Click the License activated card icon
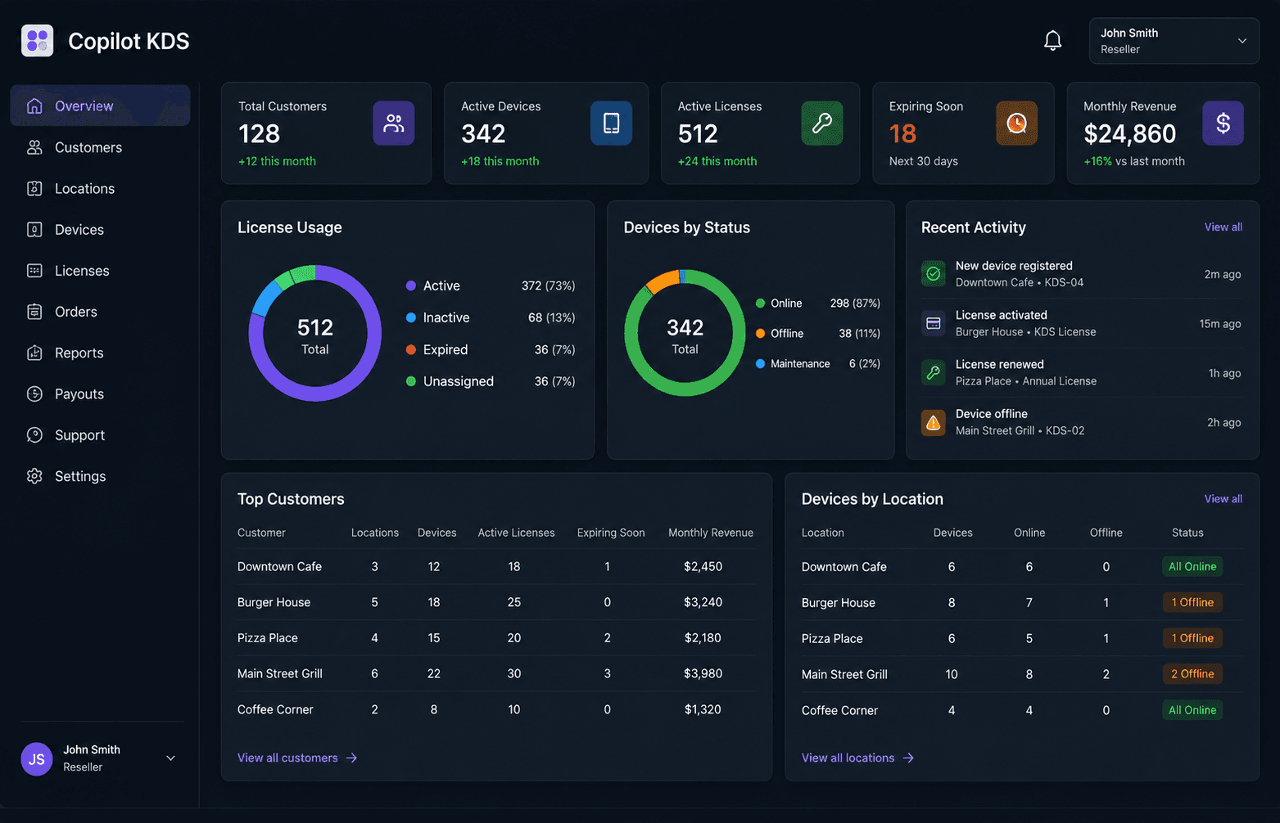The image size is (1280, 823). (x=933, y=323)
